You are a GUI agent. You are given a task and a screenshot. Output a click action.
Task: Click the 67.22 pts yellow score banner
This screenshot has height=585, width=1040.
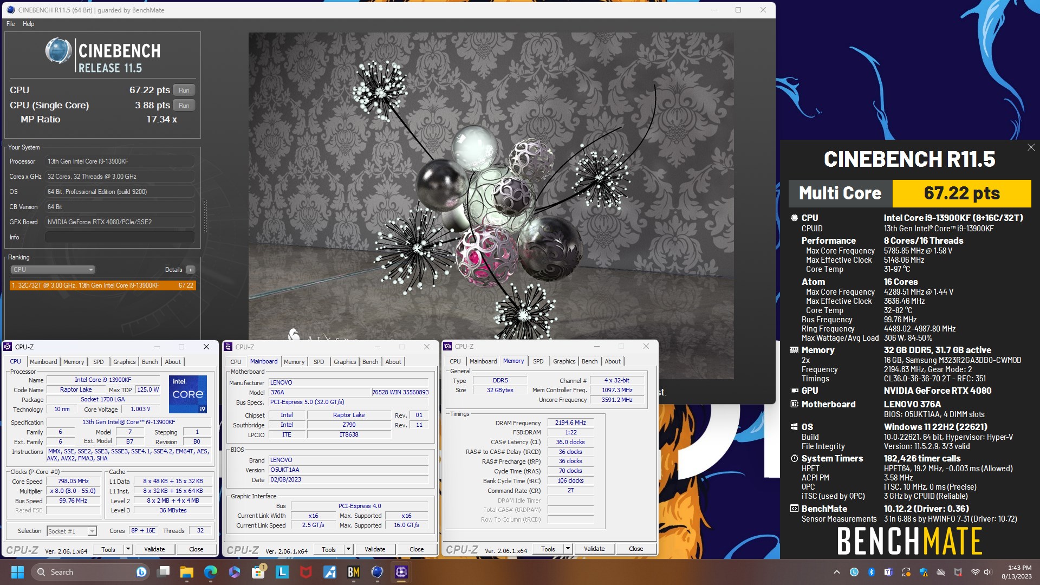(x=961, y=193)
